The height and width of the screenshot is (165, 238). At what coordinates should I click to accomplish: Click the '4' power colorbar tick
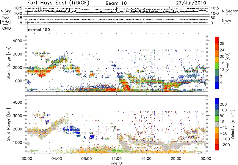221,83
